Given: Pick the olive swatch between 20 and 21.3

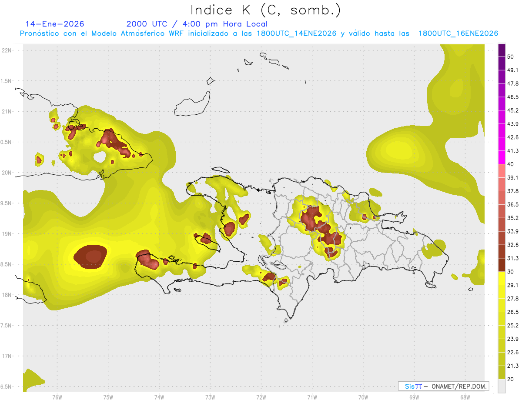Looking at the screenshot, I should (x=502, y=372).
